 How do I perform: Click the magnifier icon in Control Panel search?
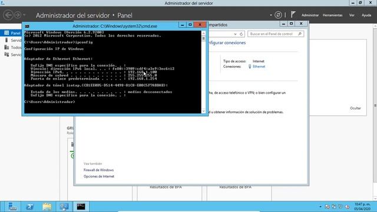click(300, 34)
